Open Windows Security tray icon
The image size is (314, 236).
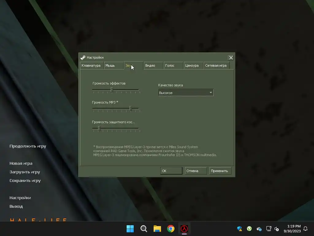click(239, 229)
